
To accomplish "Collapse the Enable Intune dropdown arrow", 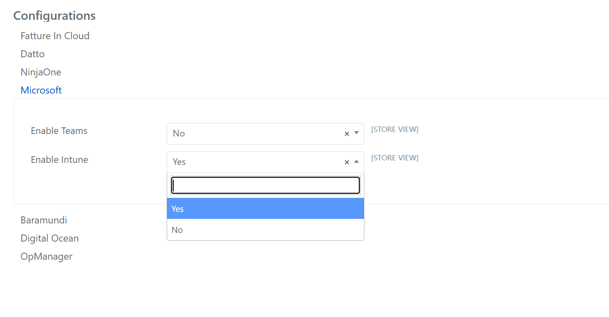I will pyautogui.click(x=356, y=162).
